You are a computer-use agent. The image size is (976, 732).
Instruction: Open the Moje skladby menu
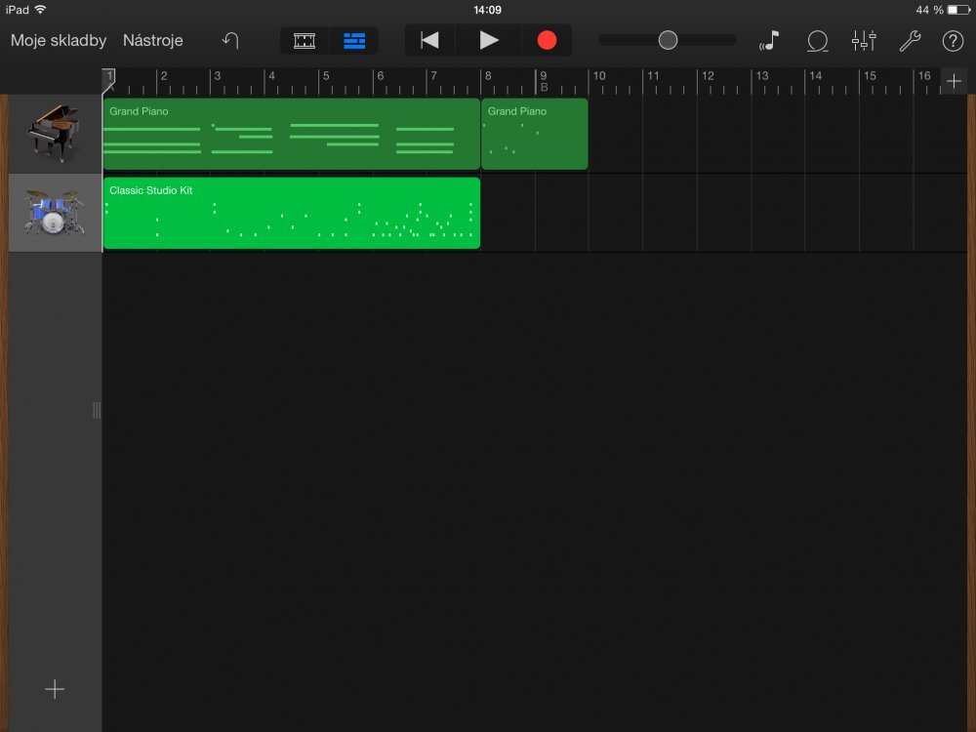(x=58, y=41)
